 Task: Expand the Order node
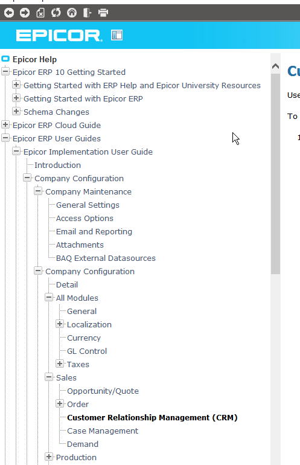click(60, 403)
